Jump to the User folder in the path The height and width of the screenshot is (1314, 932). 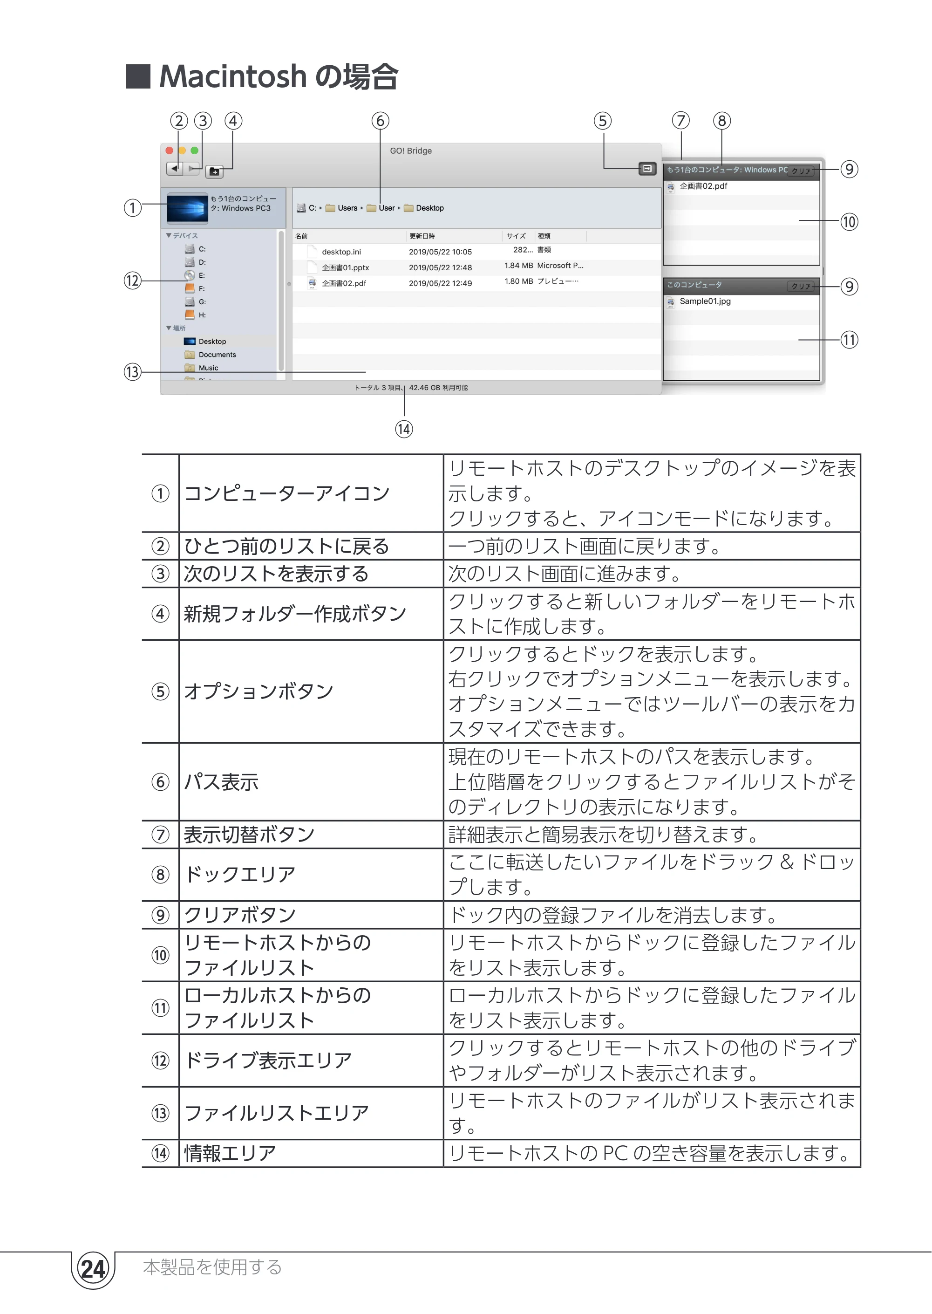click(x=381, y=208)
